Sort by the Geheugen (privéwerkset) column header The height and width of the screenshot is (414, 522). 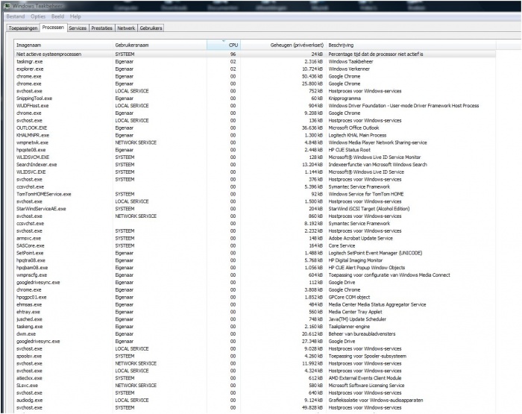pyautogui.click(x=283, y=45)
